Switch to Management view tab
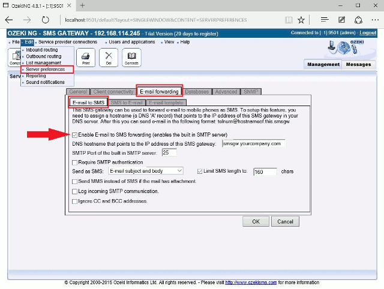This screenshot has width=384, height=289. tap(323, 64)
